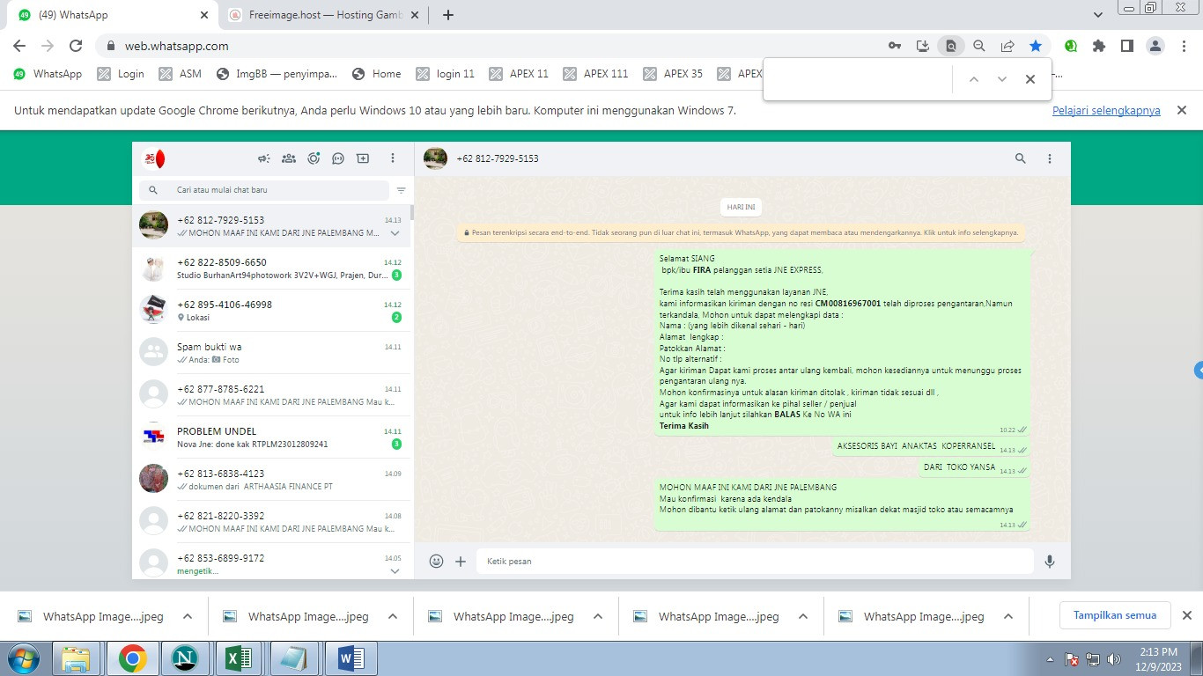Open the tab search dropdown arrow

[1098, 15]
